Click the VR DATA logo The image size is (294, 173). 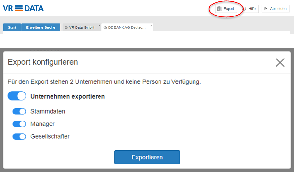coord(23,8)
